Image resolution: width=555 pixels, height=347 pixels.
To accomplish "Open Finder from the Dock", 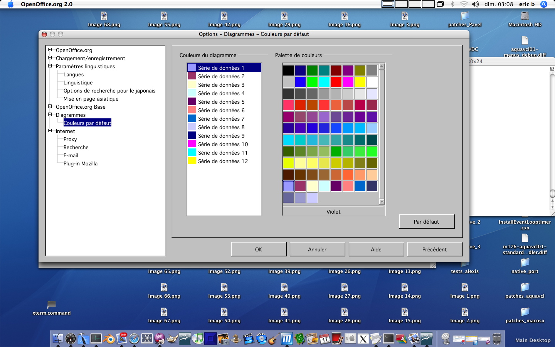I will point(58,339).
